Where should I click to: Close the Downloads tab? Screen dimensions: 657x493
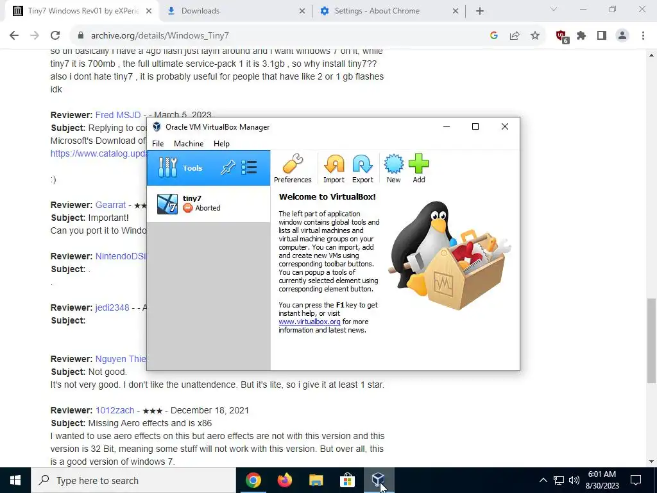[x=302, y=12]
